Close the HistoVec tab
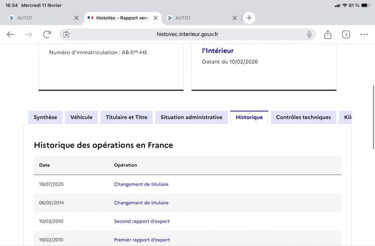375x246 pixels. tap(156, 18)
